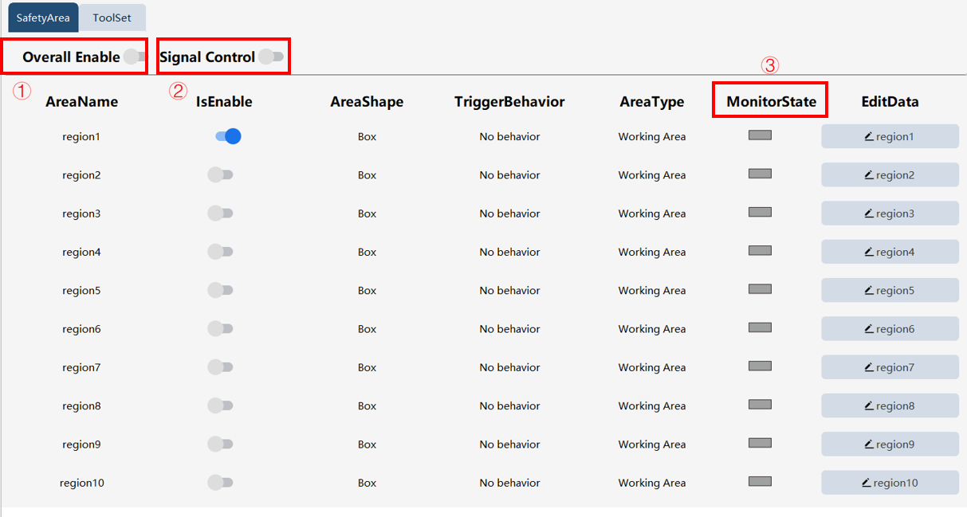Click the EditData column header
967x517 pixels.
[x=890, y=101]
